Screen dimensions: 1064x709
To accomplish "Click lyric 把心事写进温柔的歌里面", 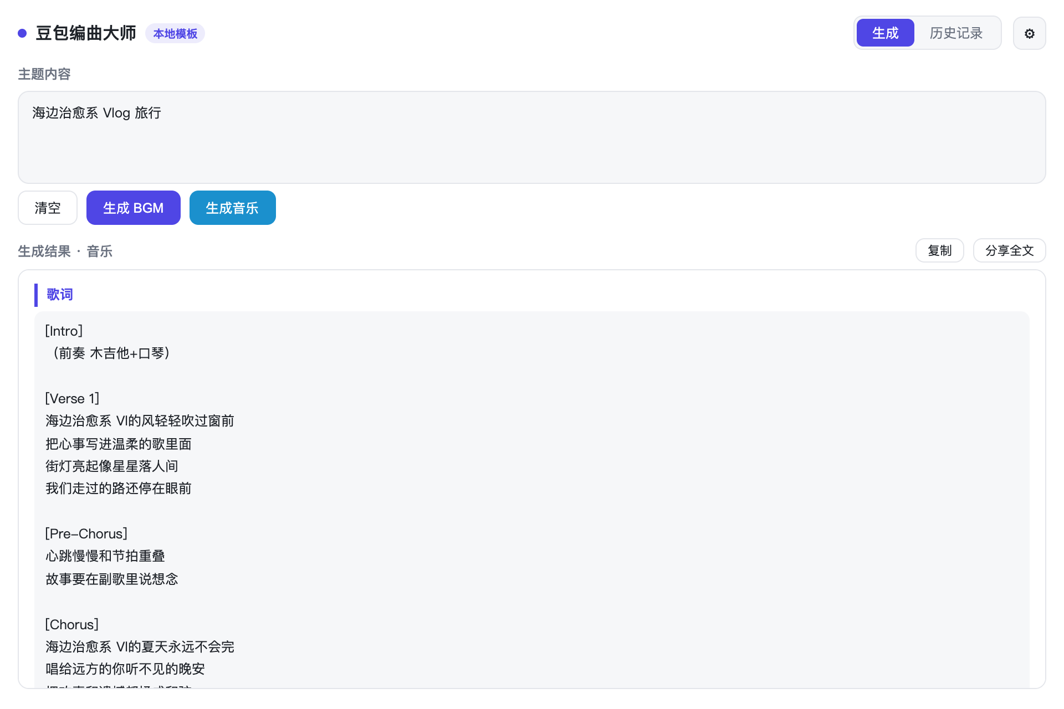I will coord(119,444).
